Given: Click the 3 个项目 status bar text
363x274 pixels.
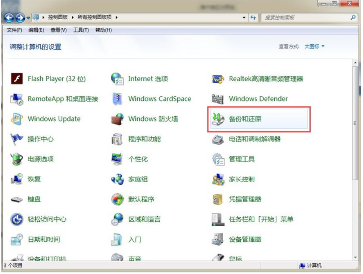Looking at the screenshot, I should [x=13, y=266].
